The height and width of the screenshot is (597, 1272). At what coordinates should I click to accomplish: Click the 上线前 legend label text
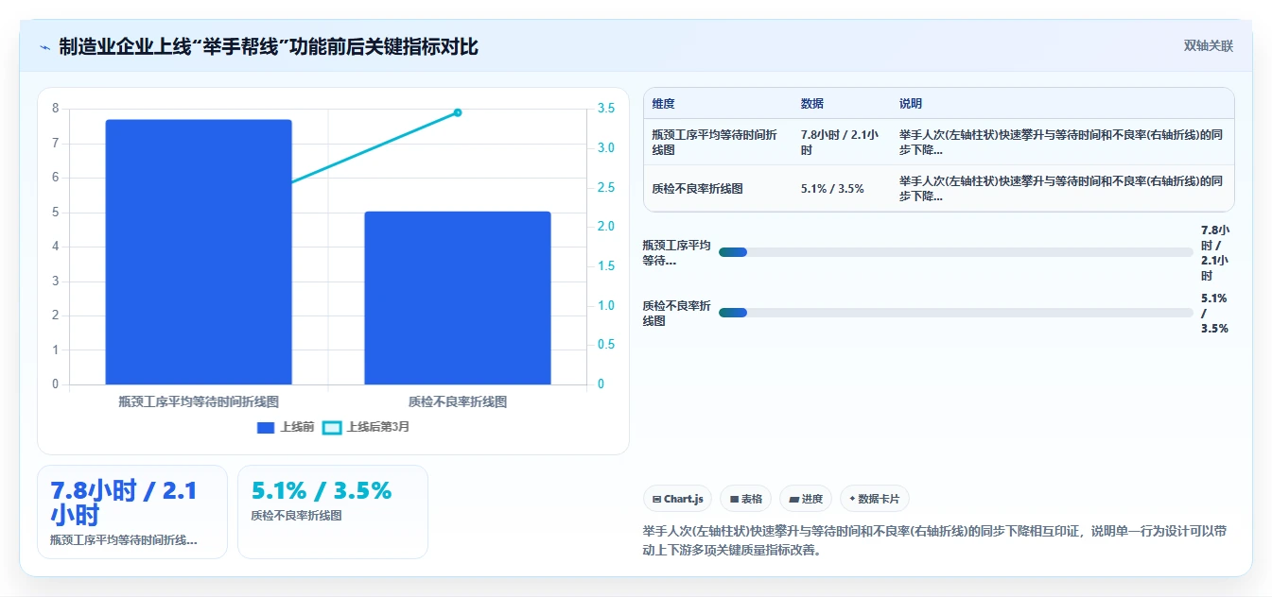pos(297,427)
